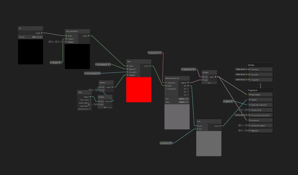
Task: Click the UV node's Out(4) output port
Action: coord(42,33)
